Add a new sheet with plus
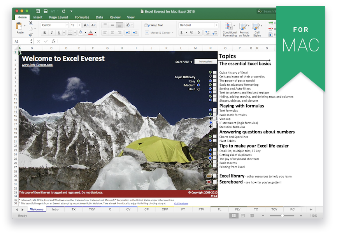 coord(311,210)
